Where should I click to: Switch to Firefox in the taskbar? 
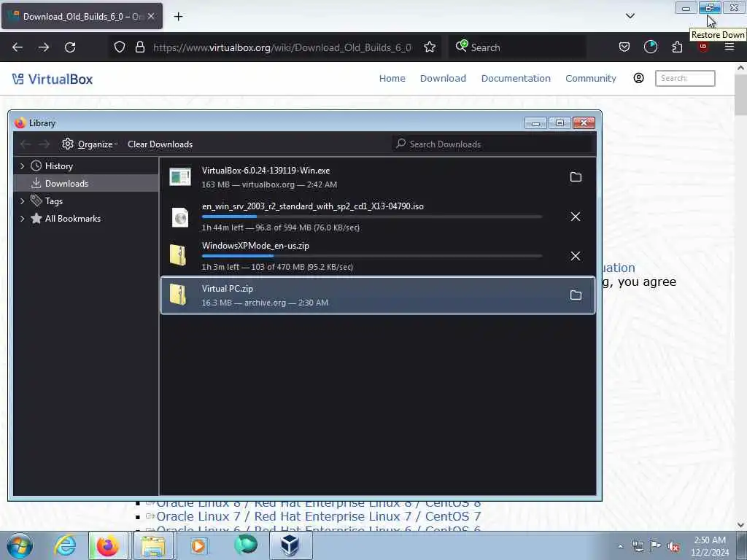tap(108, 545)
